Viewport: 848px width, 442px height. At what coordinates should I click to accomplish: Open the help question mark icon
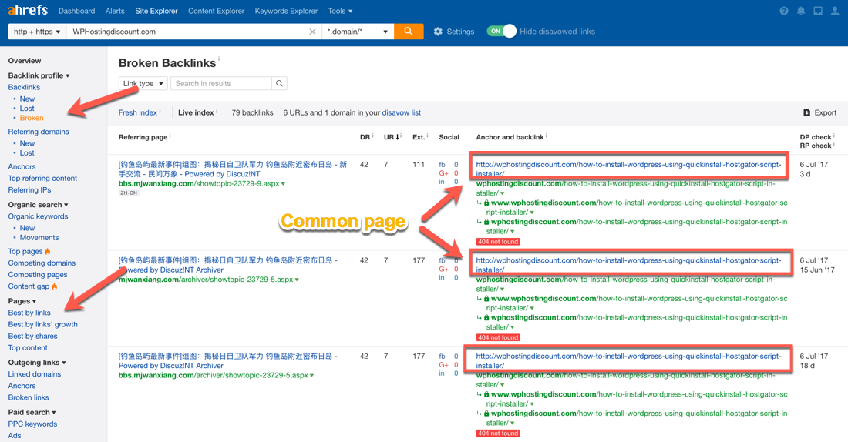(784, 11)
